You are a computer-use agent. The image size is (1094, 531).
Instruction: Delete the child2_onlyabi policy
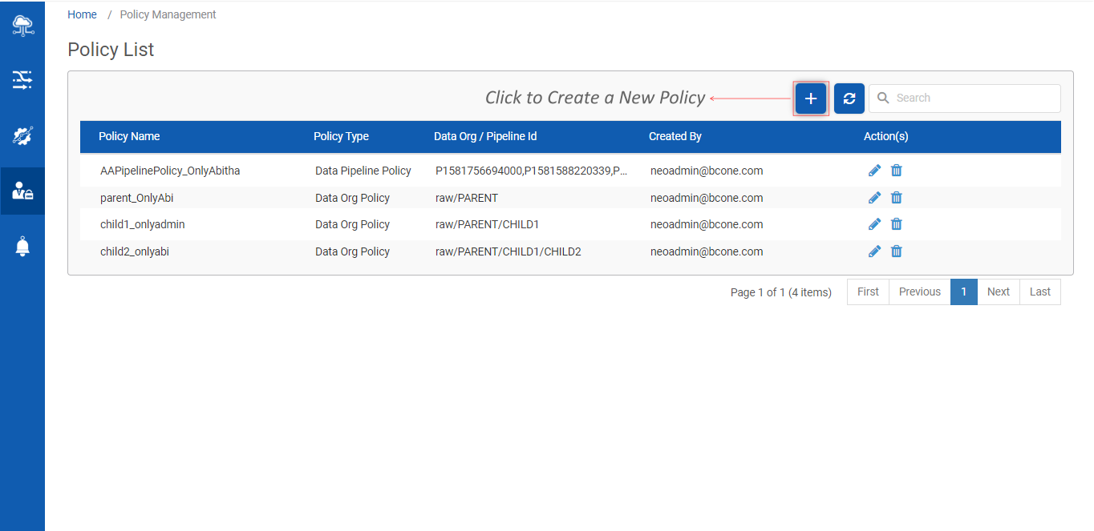(x=897, y=251)
